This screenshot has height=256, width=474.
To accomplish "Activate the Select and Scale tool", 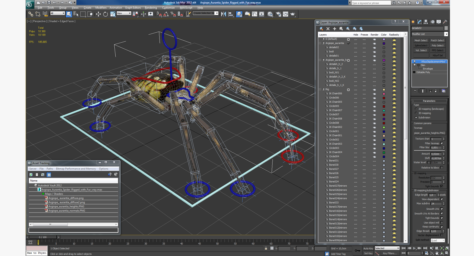I will click(112, 14).
